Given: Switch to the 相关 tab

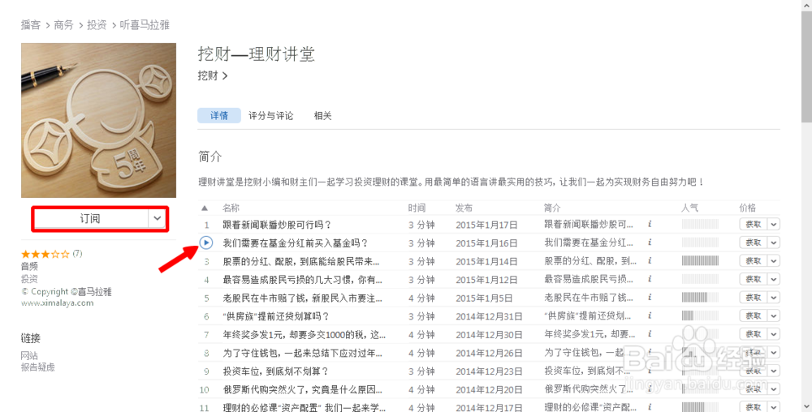Looking at the screenshot, I should [322, 116].
